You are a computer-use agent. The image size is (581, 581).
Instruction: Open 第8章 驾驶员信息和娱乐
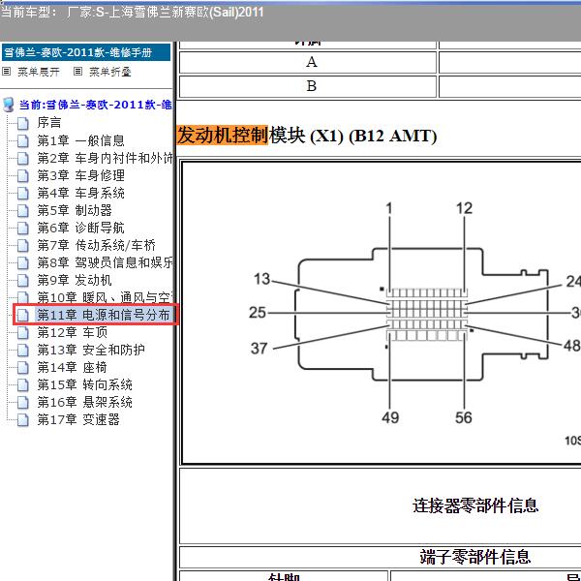coord(105,262)
